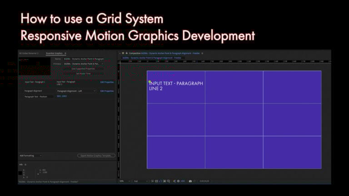Click the Reset Exposure icon
349x196 pixels.
click(x=178, y=181)
